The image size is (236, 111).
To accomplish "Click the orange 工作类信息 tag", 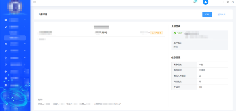I will (x=156, y=32).
